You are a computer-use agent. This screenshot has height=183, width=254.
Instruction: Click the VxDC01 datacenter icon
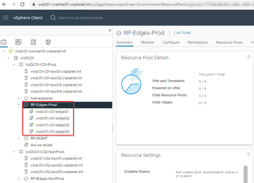(x=16, y=58)
